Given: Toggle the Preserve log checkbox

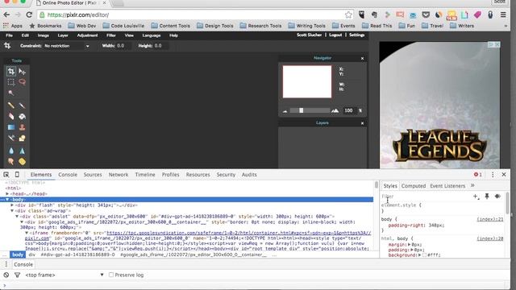Looking at the screenshot, I should point(111,275).
